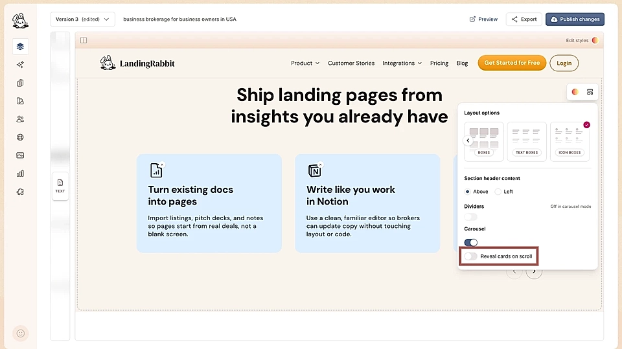622x349 pixels.
Task: Open the documents icon in the sidebar
Action: pyautogui.click(x=20, y=101)
